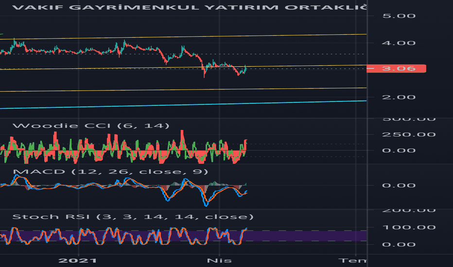Select the topmost yellow channel line

pyautogui.click(x=183, y=37)
